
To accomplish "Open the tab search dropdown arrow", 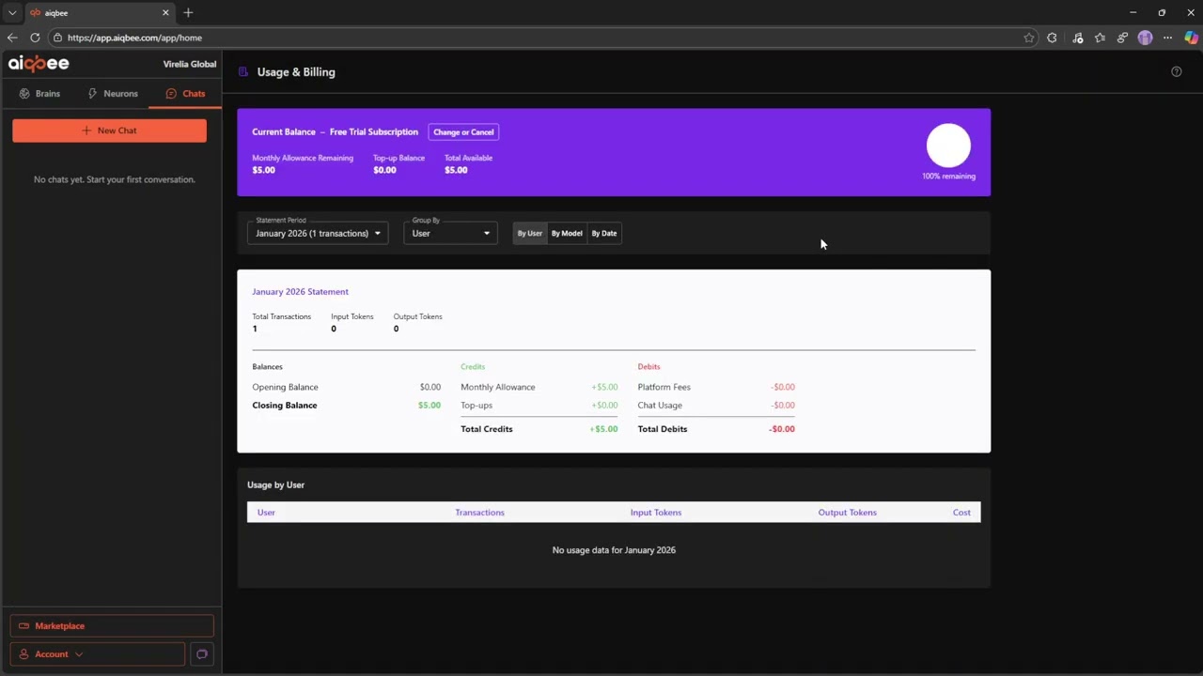I will [12, 12].
